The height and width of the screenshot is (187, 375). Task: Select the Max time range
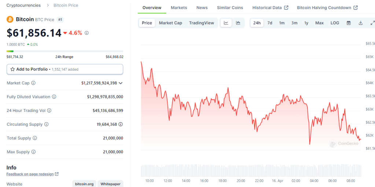[x=319, y=23]
